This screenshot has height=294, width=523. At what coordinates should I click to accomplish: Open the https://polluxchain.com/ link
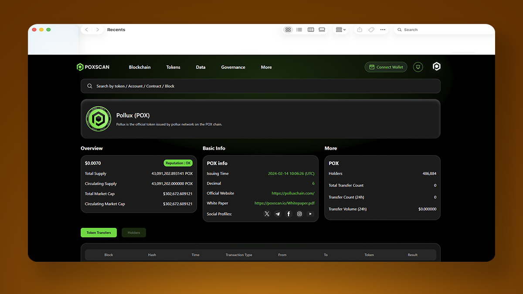coord(293,193)
